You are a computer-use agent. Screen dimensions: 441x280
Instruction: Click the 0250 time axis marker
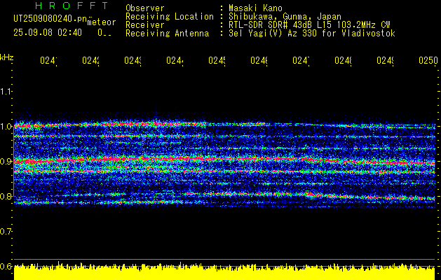click(428, 61)
